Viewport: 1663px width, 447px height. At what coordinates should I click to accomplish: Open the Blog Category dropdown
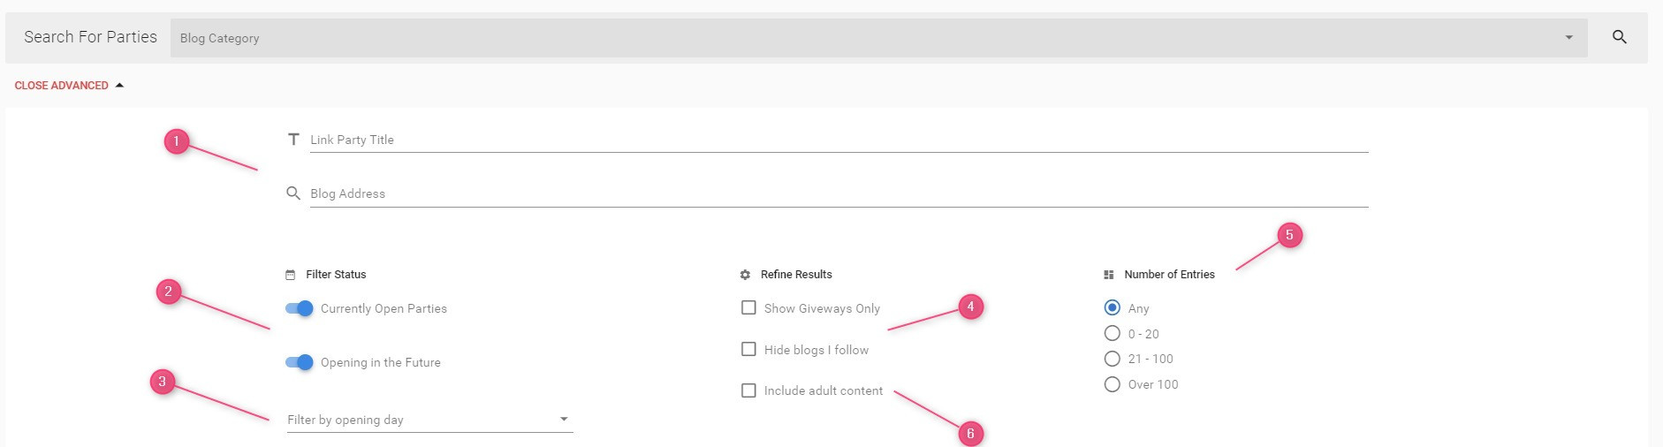point(879,38)
